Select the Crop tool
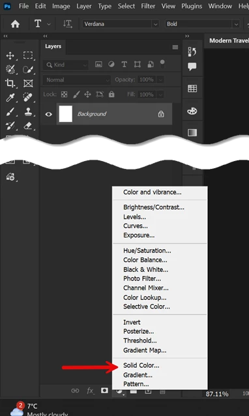249x416 pixels. pos(10,83)
